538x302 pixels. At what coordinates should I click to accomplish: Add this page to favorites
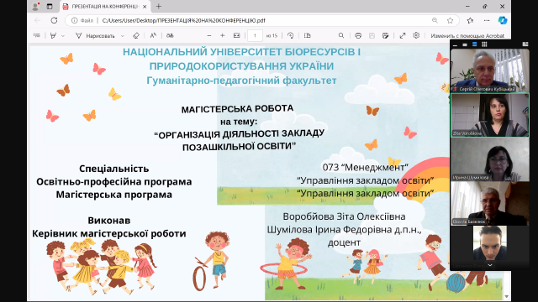tap(451, 20)
